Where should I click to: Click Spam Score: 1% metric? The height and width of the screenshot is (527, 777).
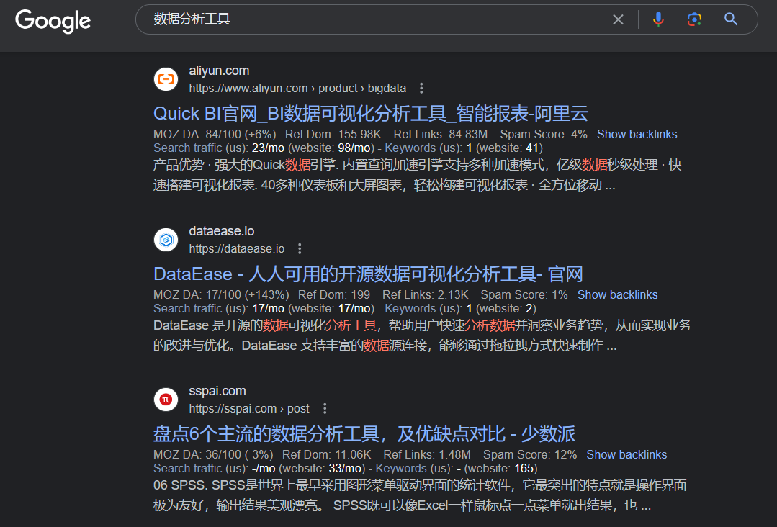tap(524, 294)
